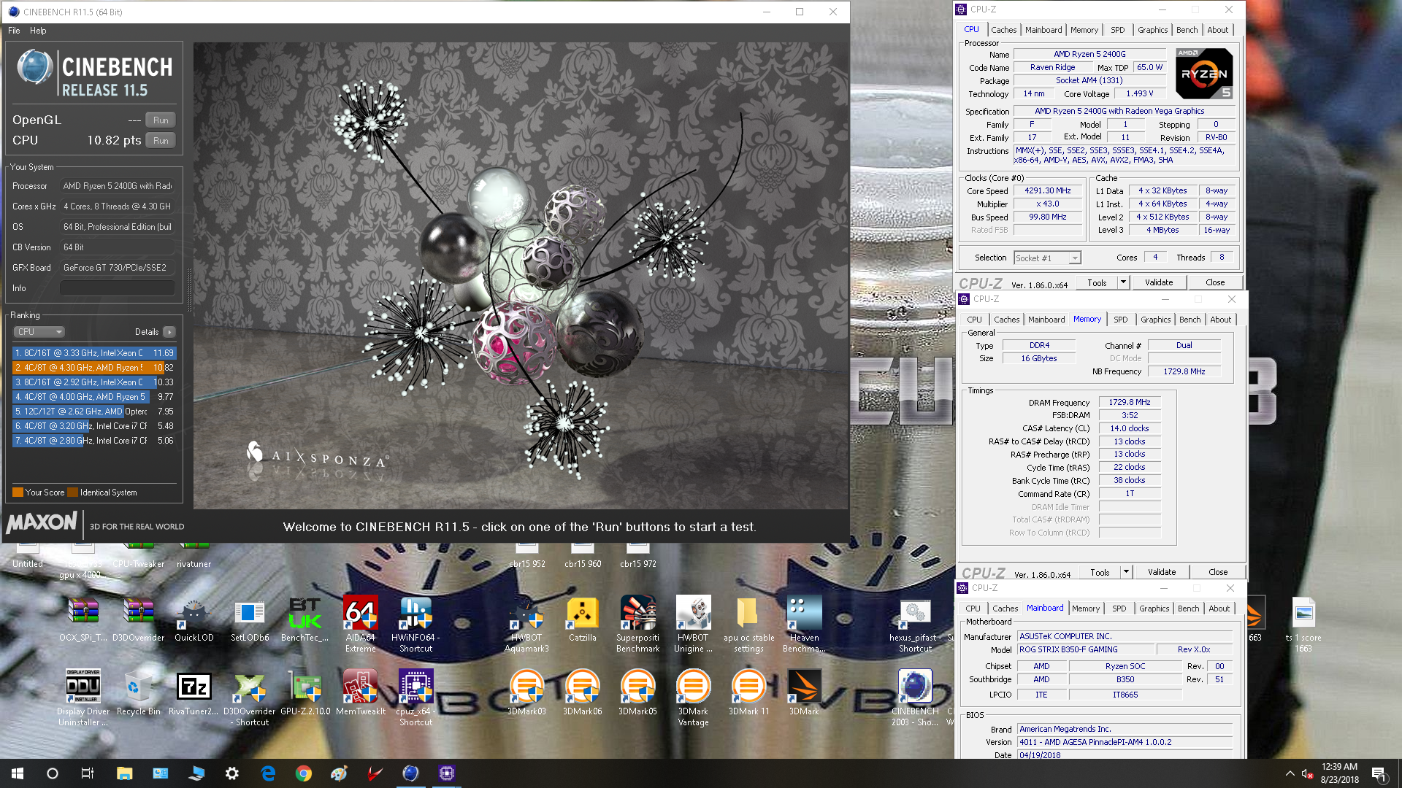The width and height of the screenshot is (1402, 788).
Task: Select the 3DMark 11 desktop icon
Action: point(748,693)
